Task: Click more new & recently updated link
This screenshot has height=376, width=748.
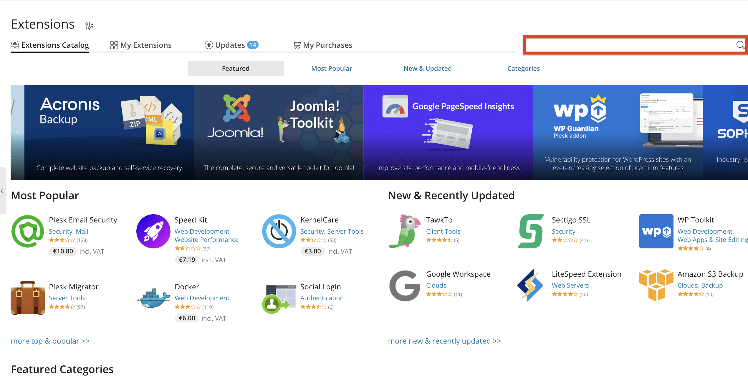Action: tap(445, 341)
